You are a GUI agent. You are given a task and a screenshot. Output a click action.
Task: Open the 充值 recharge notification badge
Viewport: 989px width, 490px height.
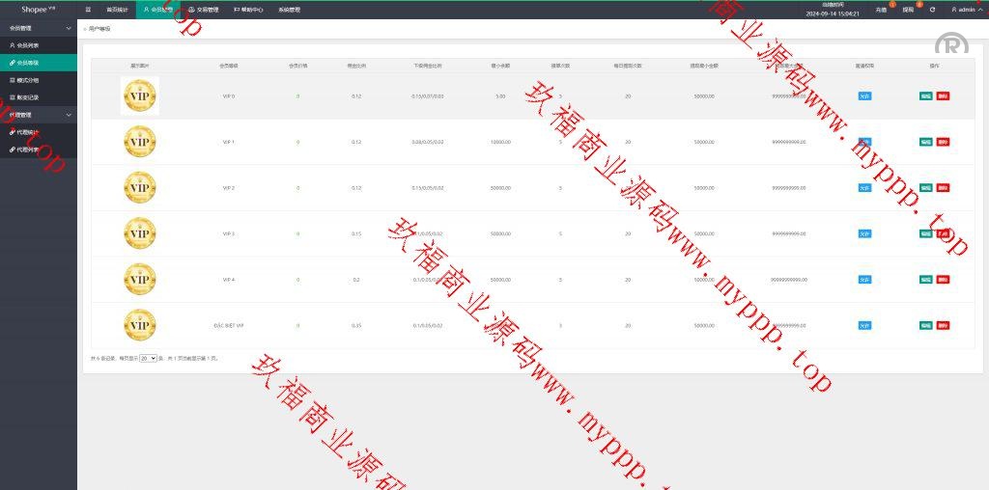(881, 10)
